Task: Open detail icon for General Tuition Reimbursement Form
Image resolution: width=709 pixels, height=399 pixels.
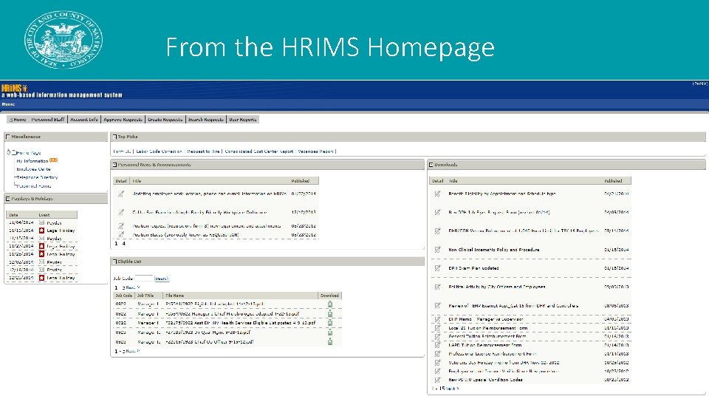Action: [437, 337]
